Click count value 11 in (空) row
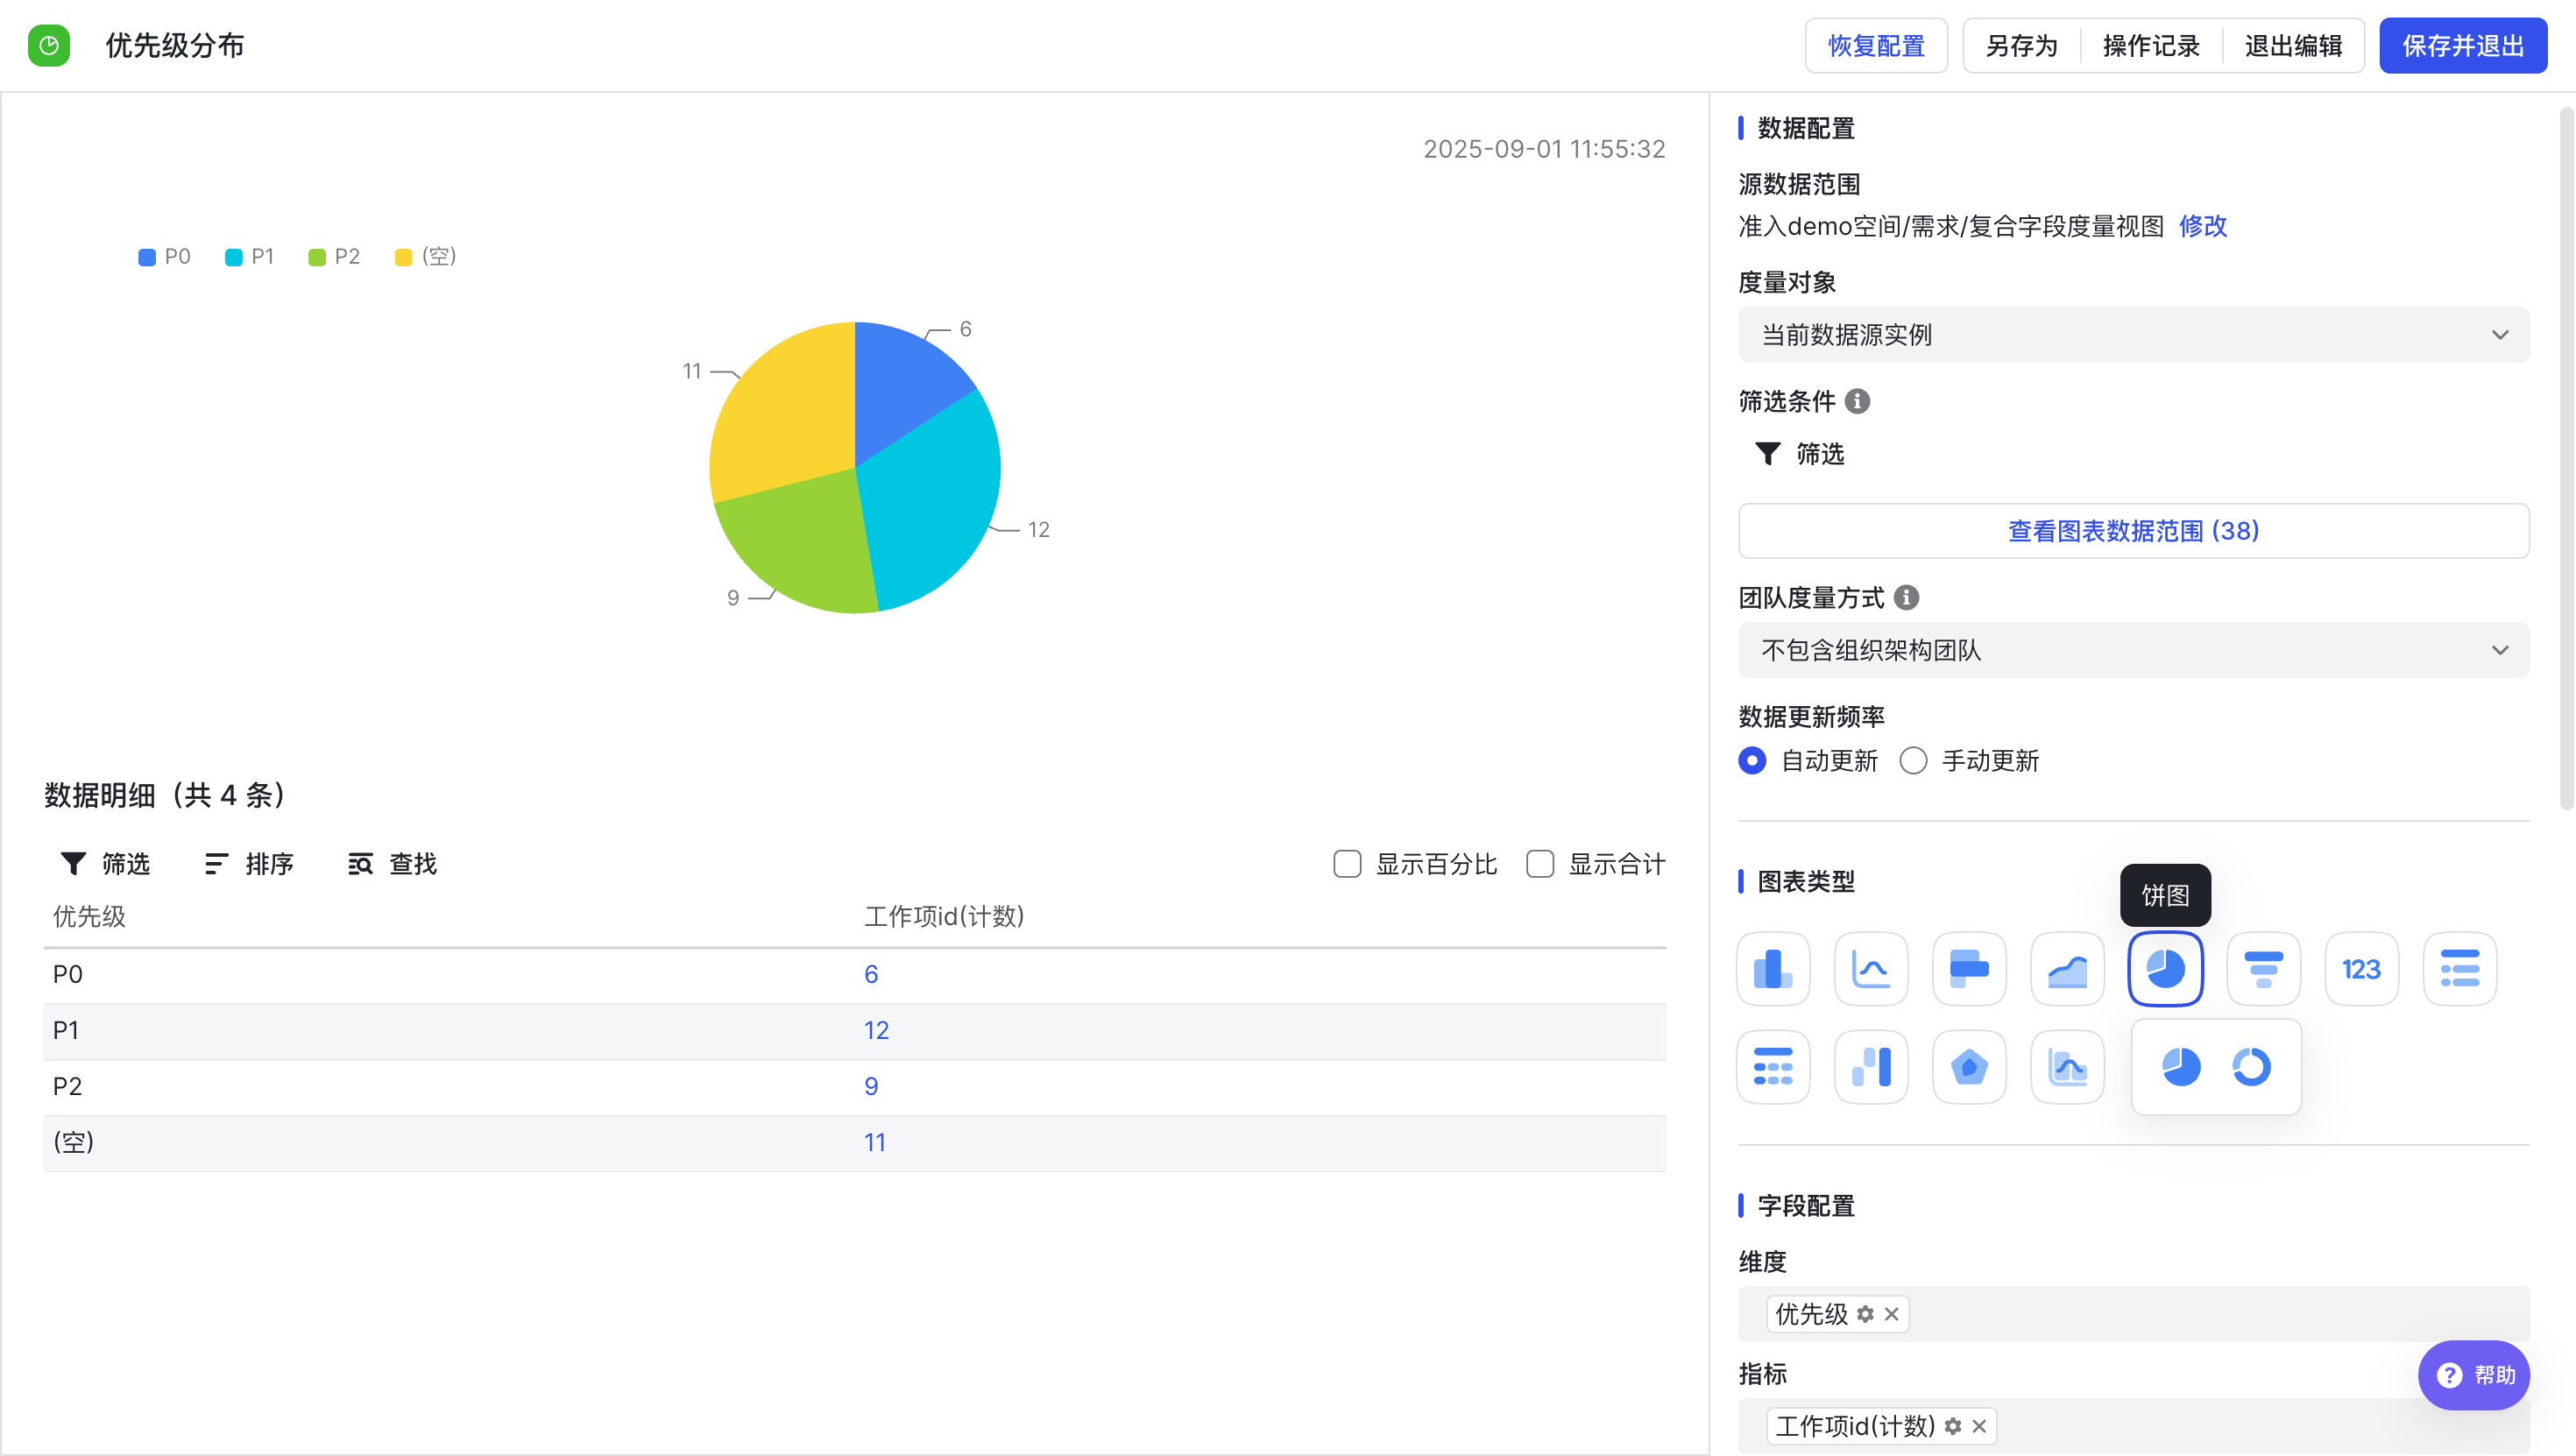This screenshot has height=1456, width=2576. click(875, 1142)
